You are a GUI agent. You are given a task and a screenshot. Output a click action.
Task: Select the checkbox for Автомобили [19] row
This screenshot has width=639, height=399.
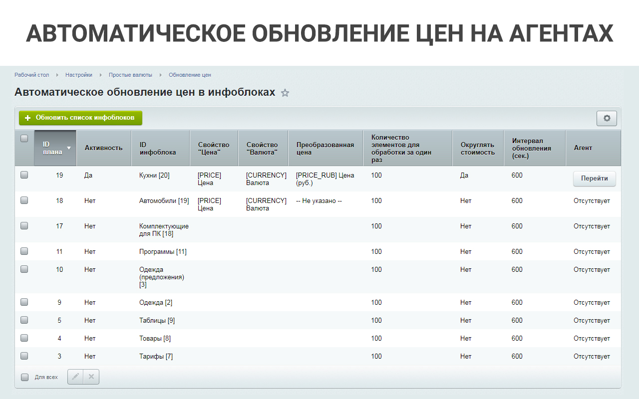[24, 200]
